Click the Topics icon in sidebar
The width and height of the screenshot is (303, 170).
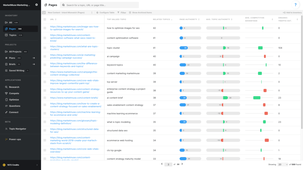[6, 35]
